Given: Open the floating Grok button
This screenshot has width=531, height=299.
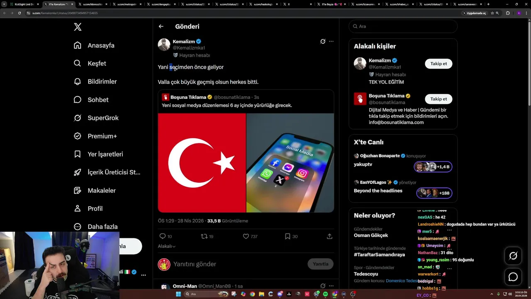Looking at the screenshot, I should point(513,256).
